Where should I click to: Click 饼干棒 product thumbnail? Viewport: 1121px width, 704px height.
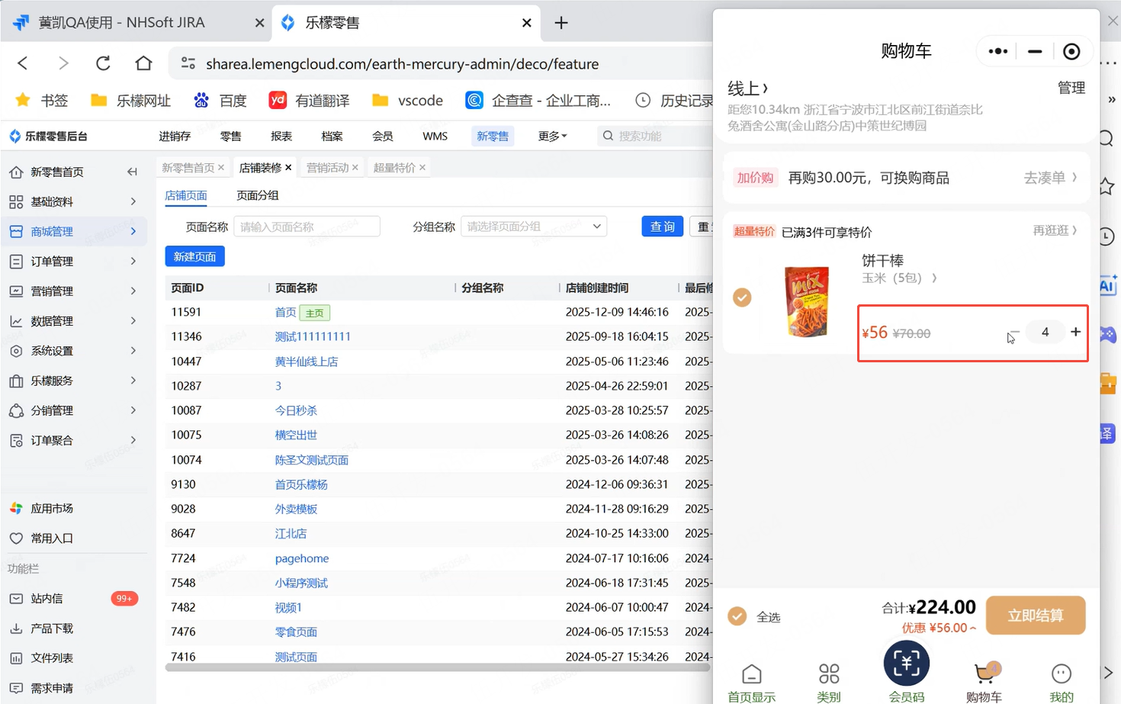(x=807, y=301)
